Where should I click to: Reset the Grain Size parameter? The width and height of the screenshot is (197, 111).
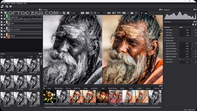196,33
